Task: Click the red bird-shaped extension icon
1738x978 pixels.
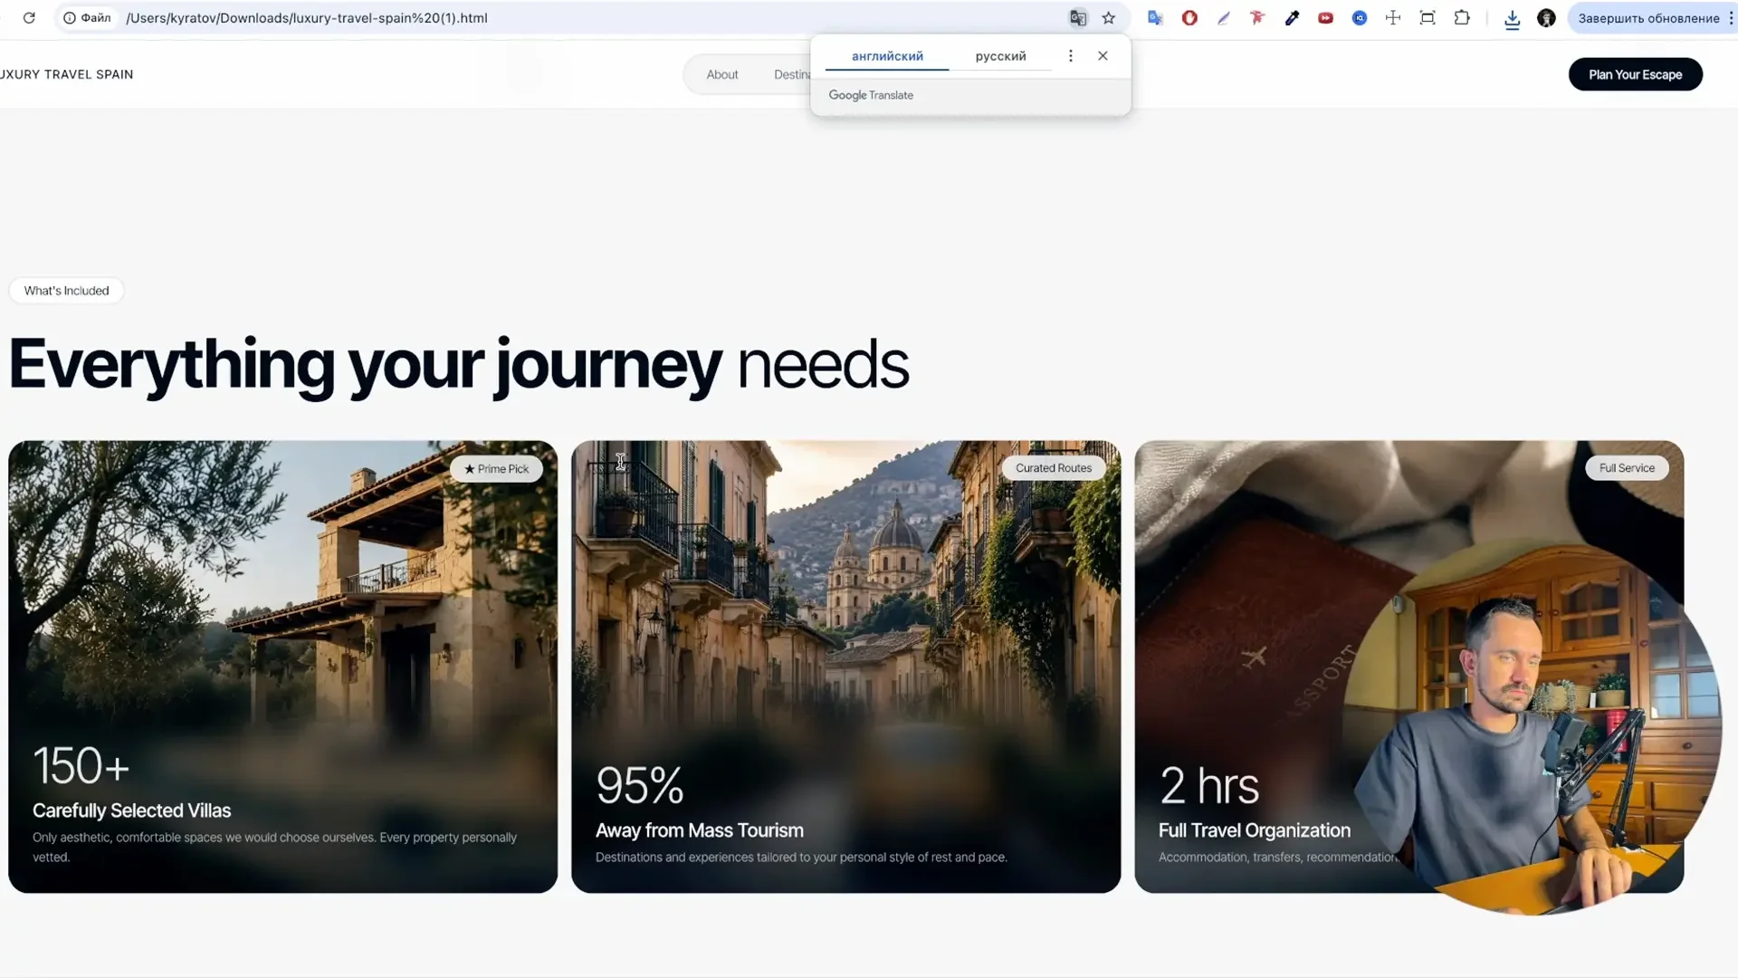Action: coord(1257,18)
